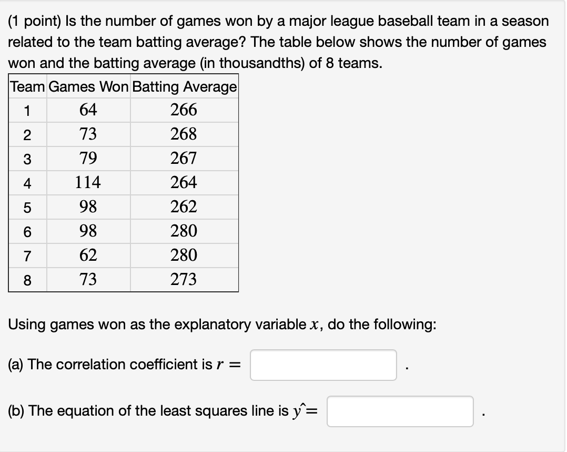Click the Team 3 row label
The width and height of the screenshot is (567, 452).
26,159
